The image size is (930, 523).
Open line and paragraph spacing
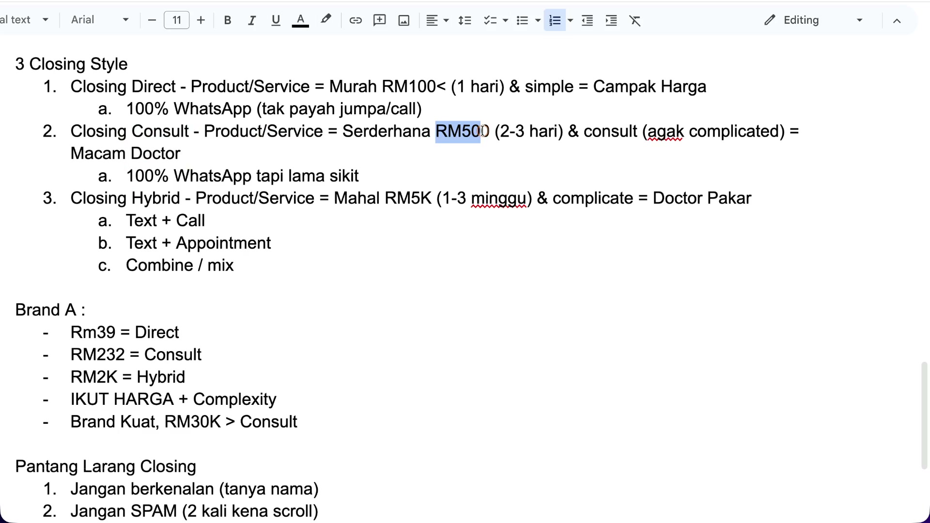(465, 20)
